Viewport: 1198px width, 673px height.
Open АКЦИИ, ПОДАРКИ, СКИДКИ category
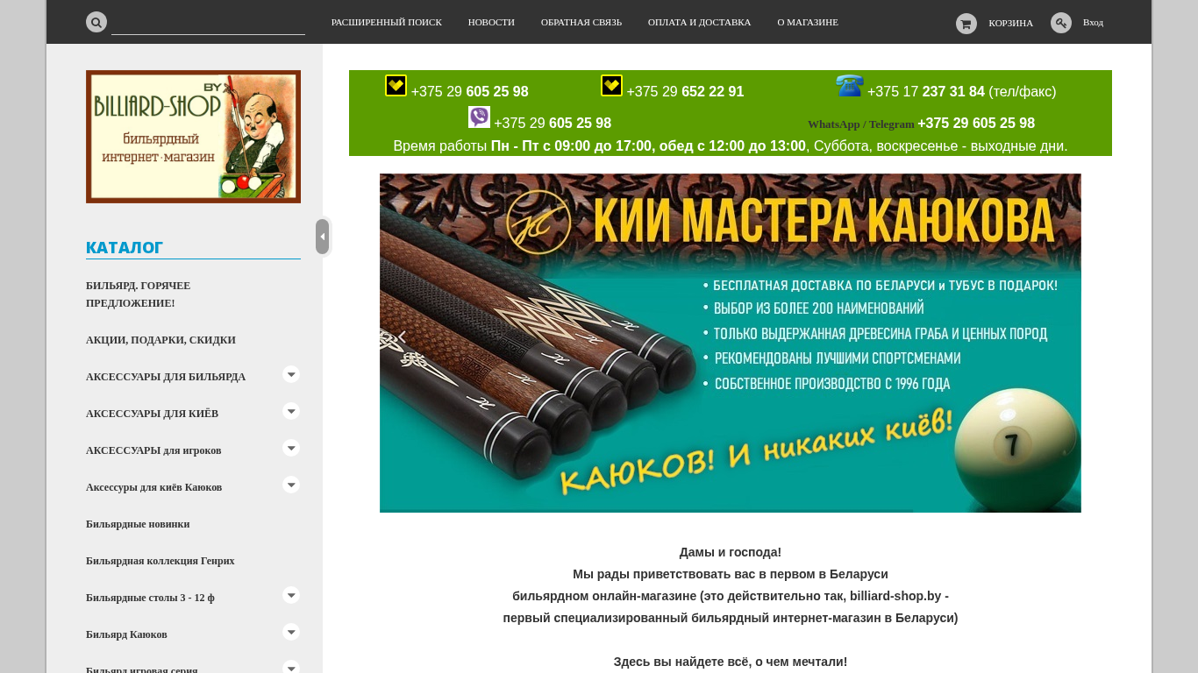(160, 340)
